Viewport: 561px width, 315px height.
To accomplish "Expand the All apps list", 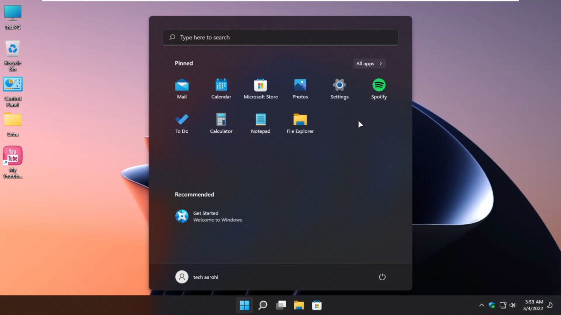I will click(369, 63).
